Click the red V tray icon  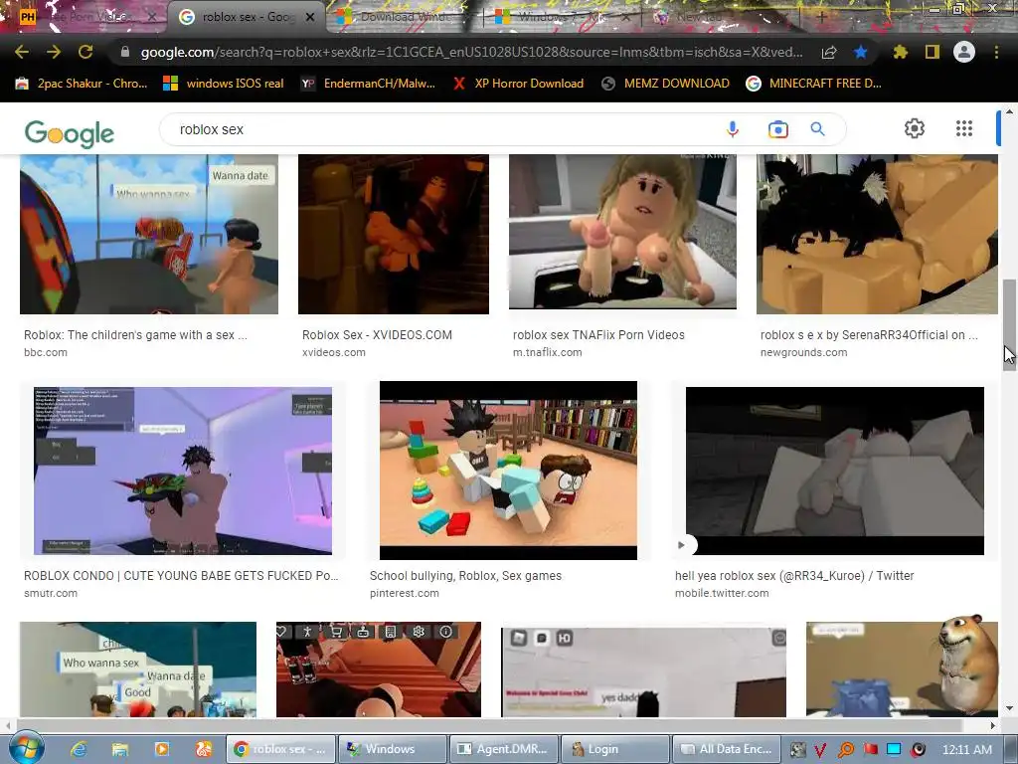pos(820,750)
